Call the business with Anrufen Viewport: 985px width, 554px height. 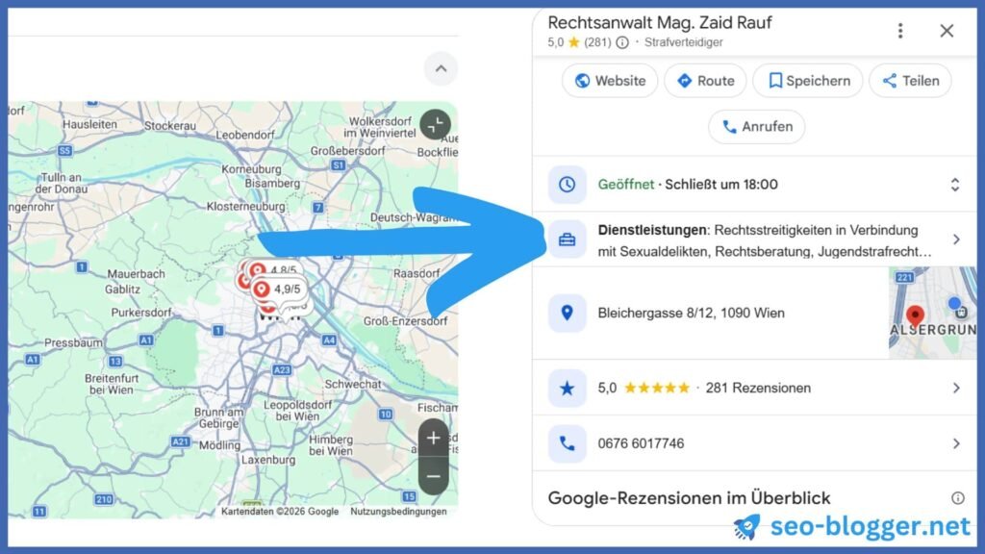click(756, 126)
